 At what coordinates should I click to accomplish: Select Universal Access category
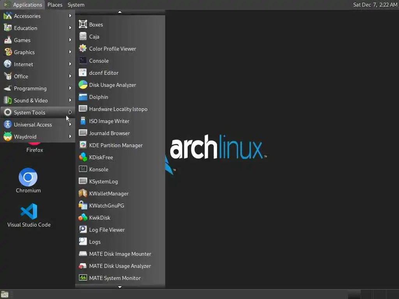tap(38, 125)
